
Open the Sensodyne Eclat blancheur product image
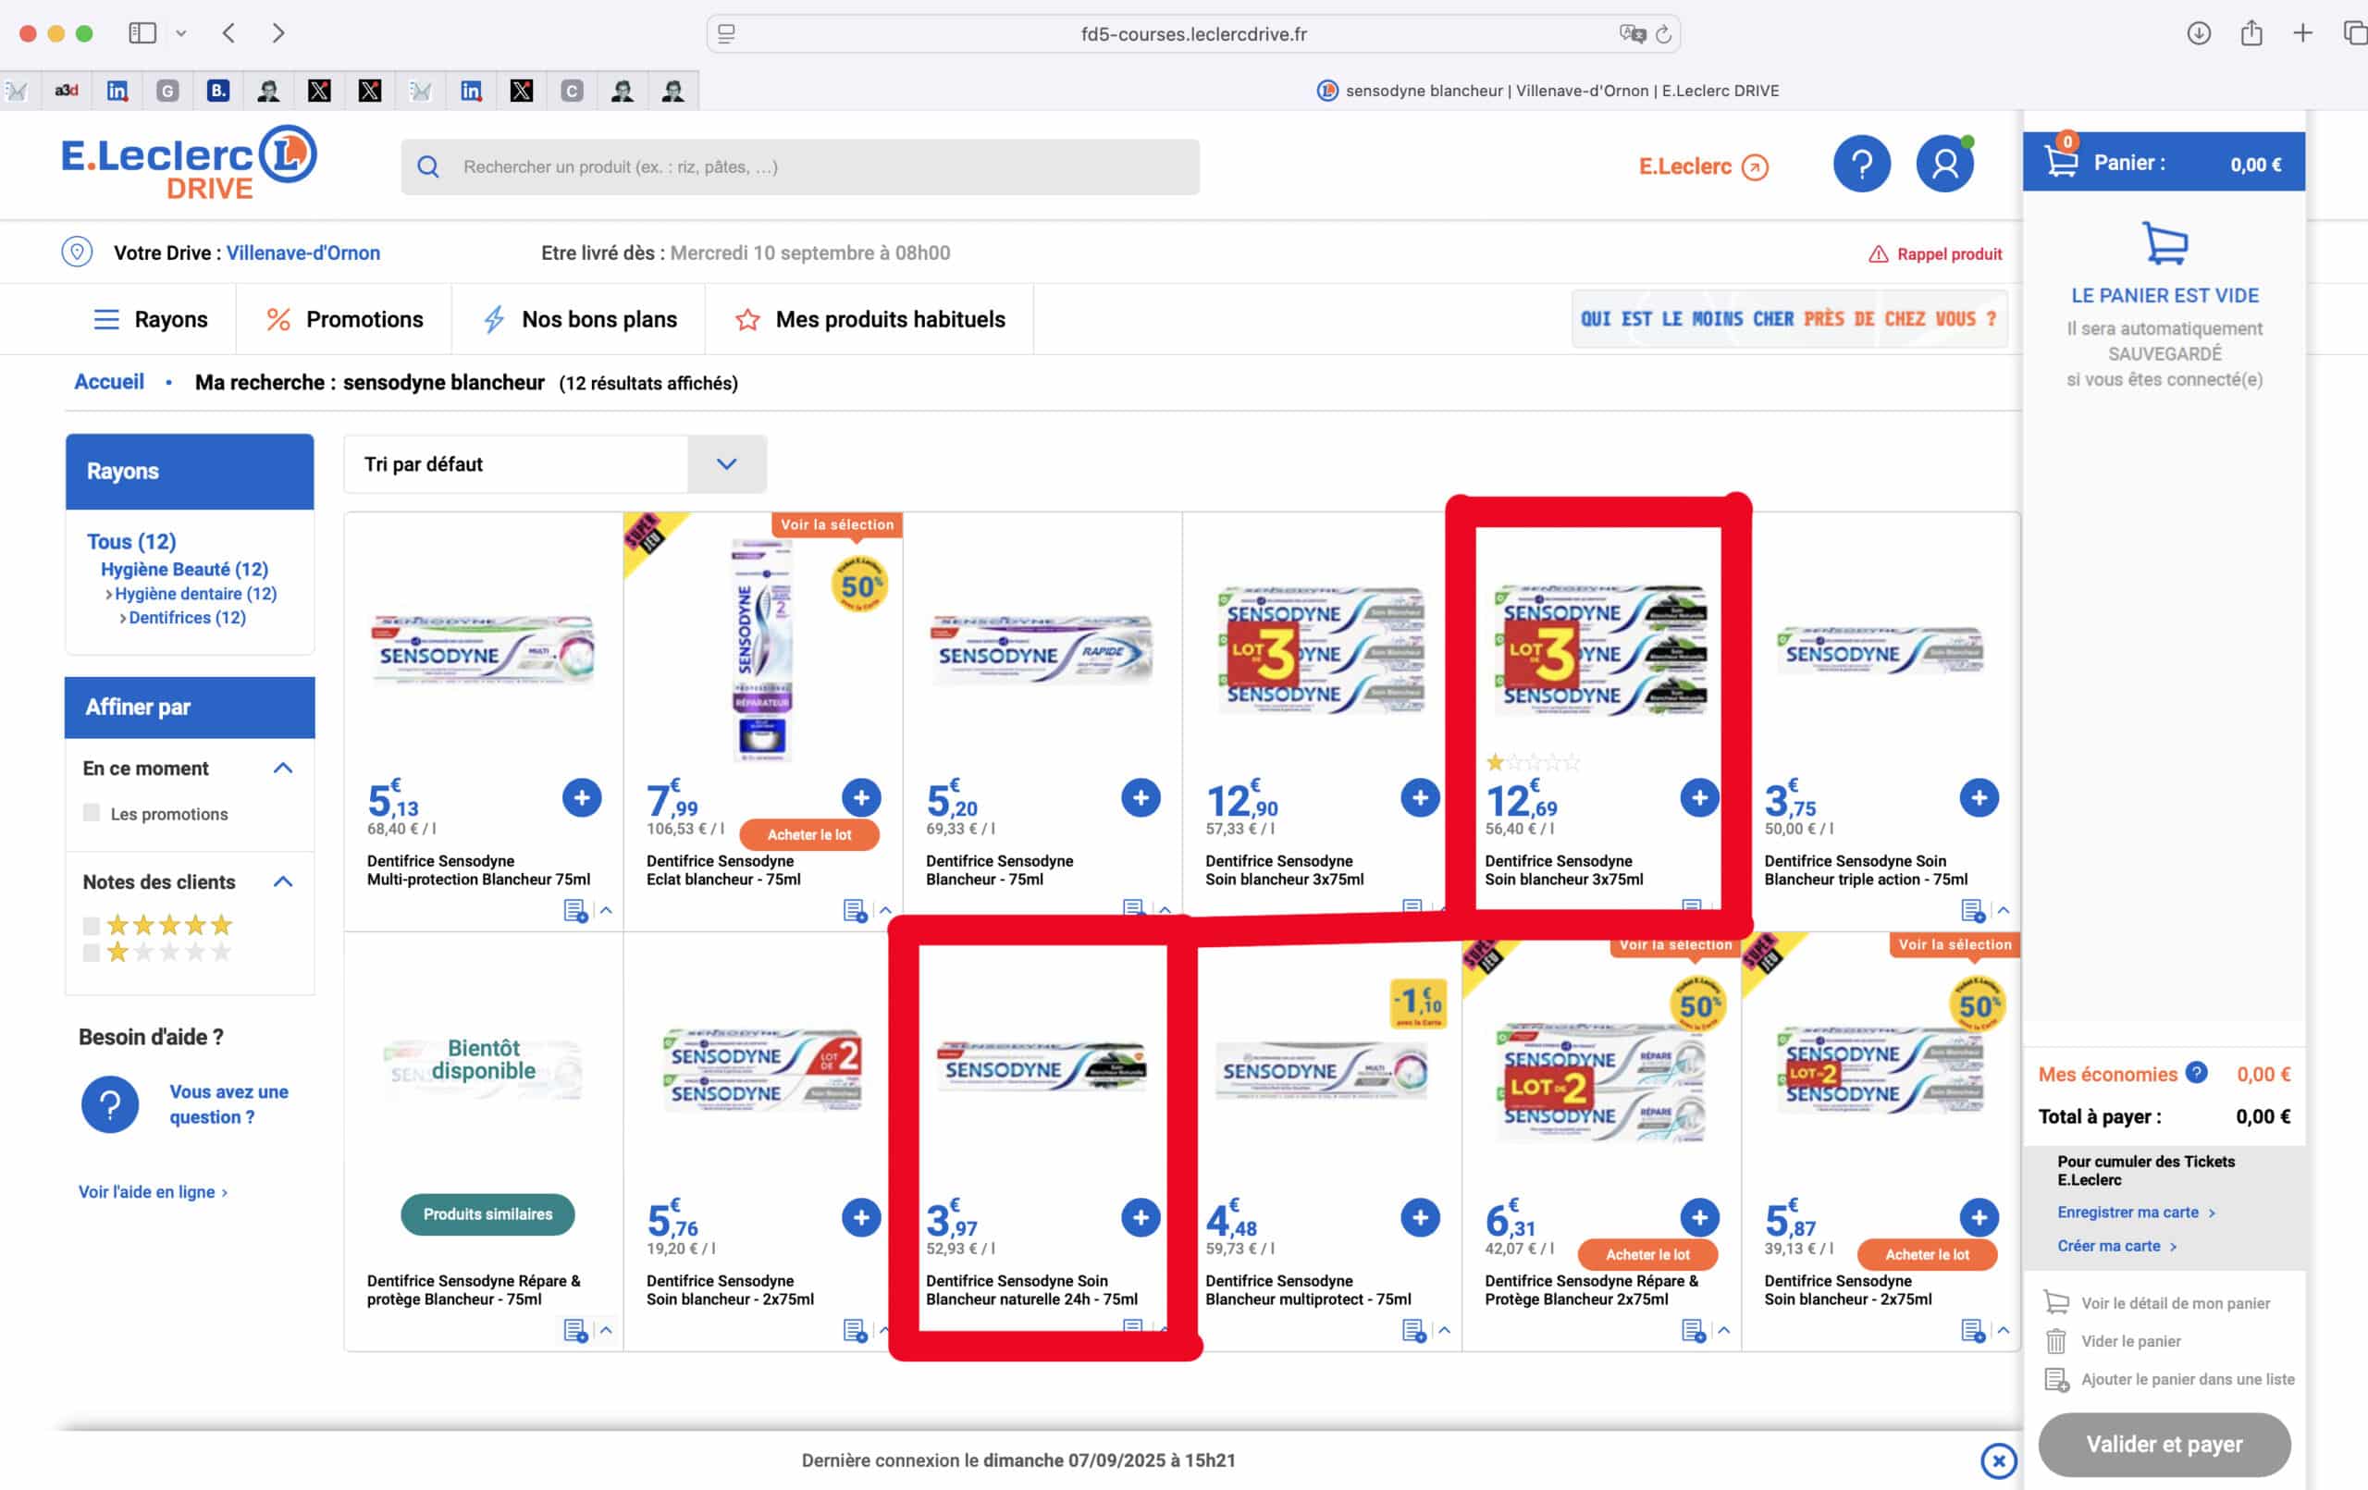[762, 649]
